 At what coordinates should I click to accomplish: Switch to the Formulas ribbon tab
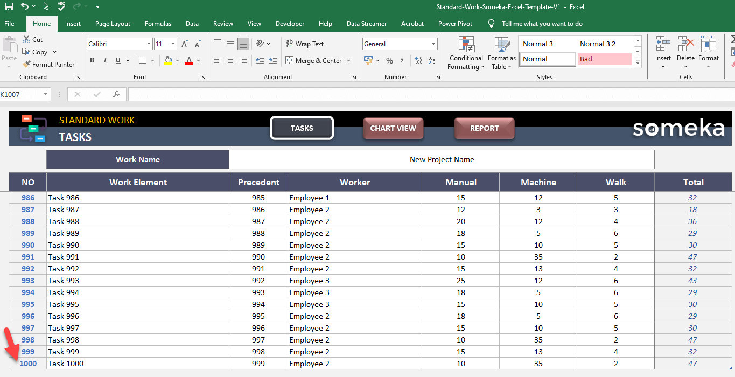158,24
